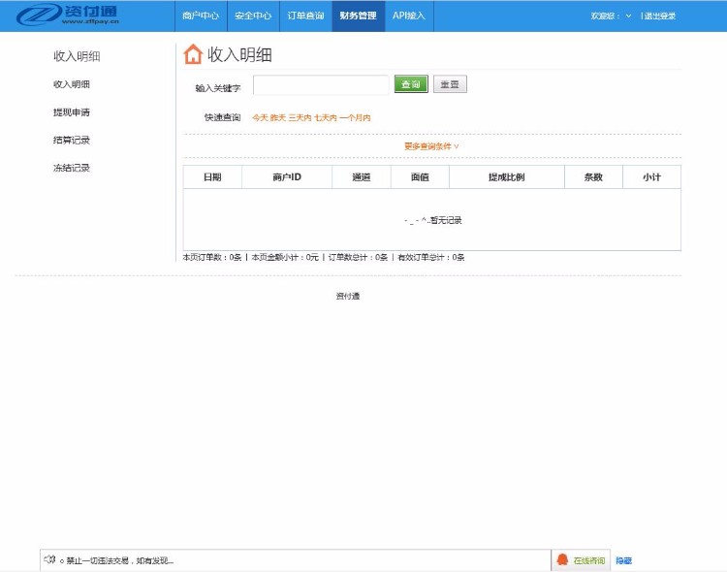Viewport: 727px width, 572px height.
Task: Open 冻结记录 in the left sidebar
Action: tap(72, 168)
